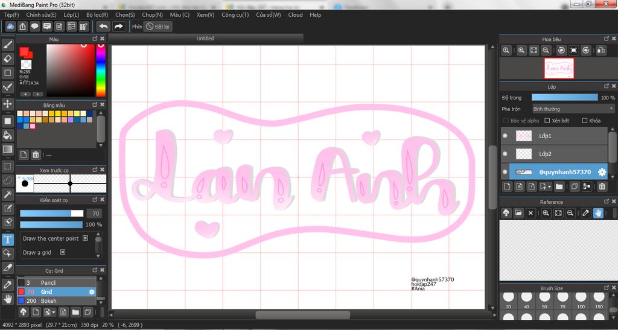
Task: Pick the rectangular Select tool
Action: [x=7, y=167]
